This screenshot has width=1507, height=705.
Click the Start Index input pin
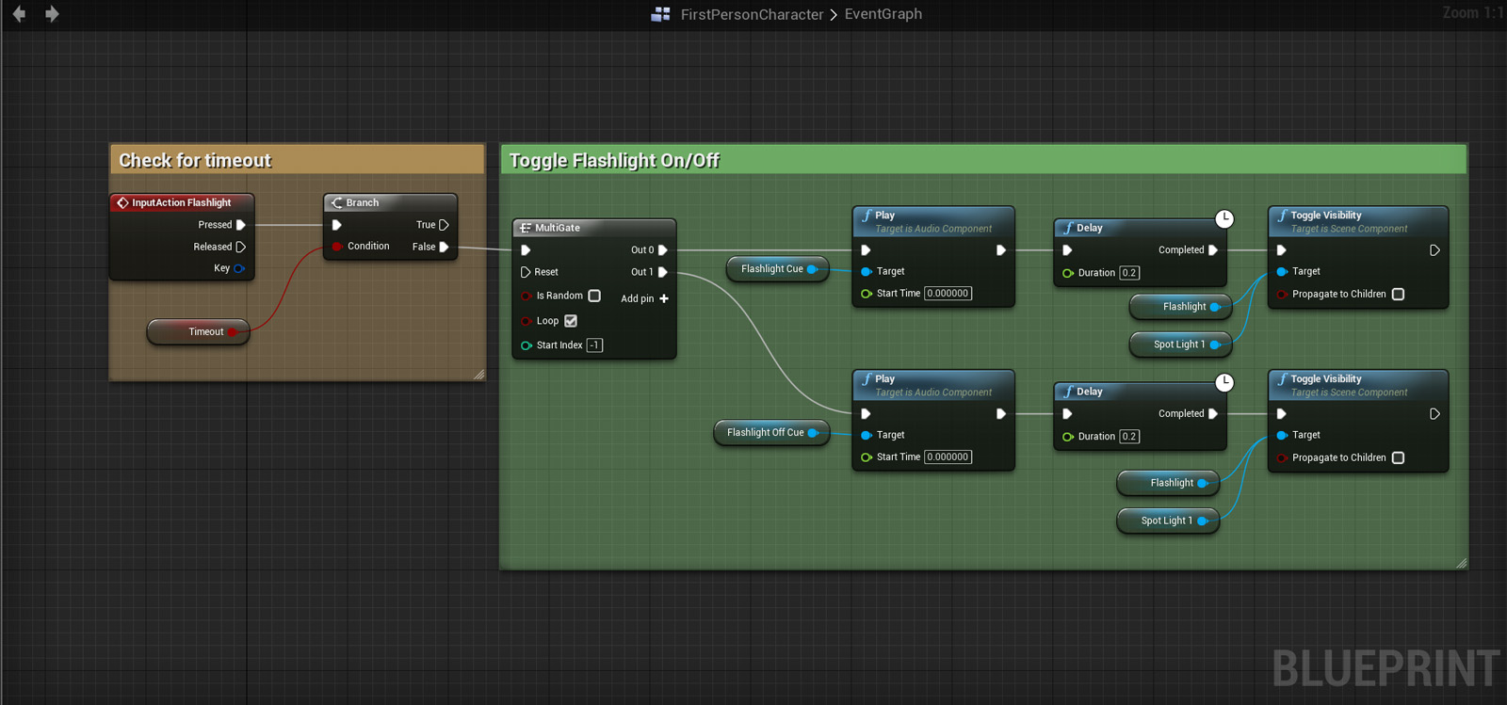[x=527, y=345]
